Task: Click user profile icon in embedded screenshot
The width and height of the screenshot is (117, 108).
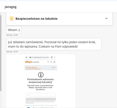Action: coord(54,62)
